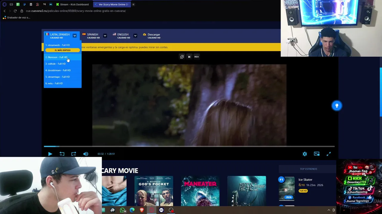Open the Descargar download option
This screenshot has height=214, width=382.
pyautogui.click(x=152, y=36)
